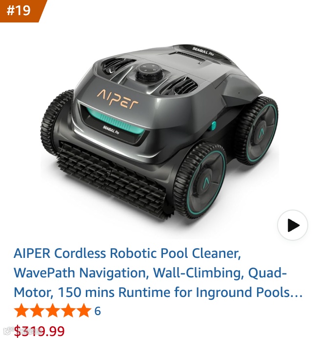319x338 pixels.
Task: Click the front right wheel with teal ring
Action: tap(200, 180)
